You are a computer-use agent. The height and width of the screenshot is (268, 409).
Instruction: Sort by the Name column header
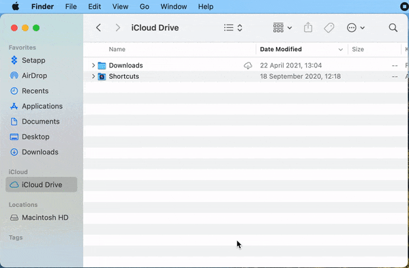coord(117,49)
